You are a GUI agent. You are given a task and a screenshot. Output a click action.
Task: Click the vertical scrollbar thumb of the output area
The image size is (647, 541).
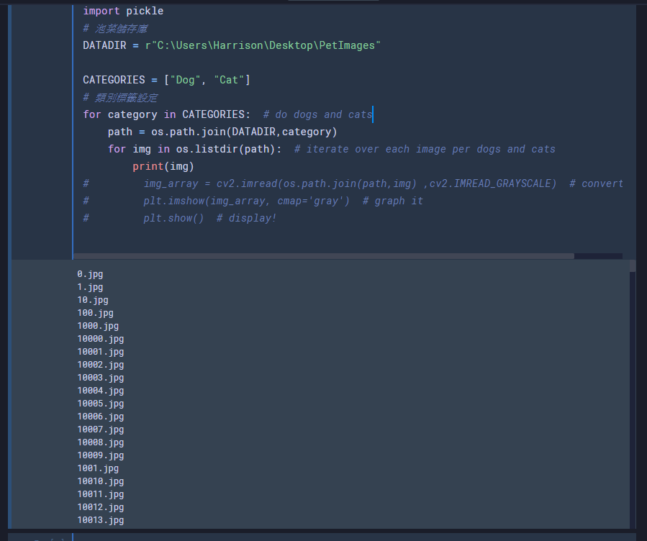(x=633, y=266)
